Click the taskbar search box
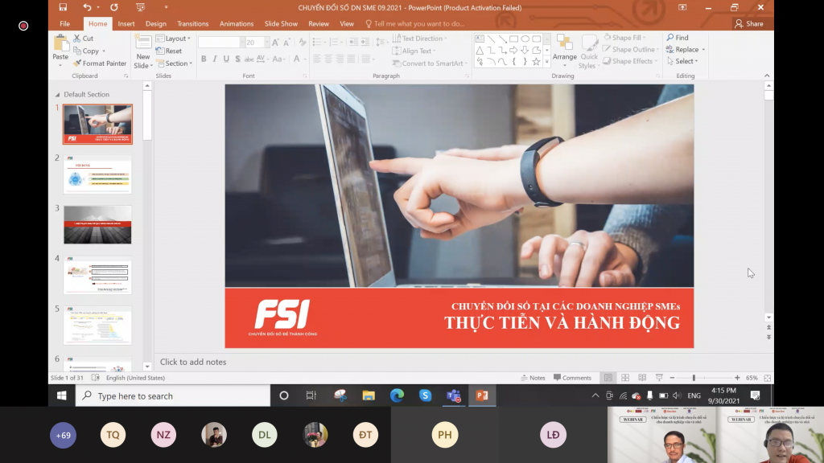This screenshot has height=463, width=824. point(173,395)
